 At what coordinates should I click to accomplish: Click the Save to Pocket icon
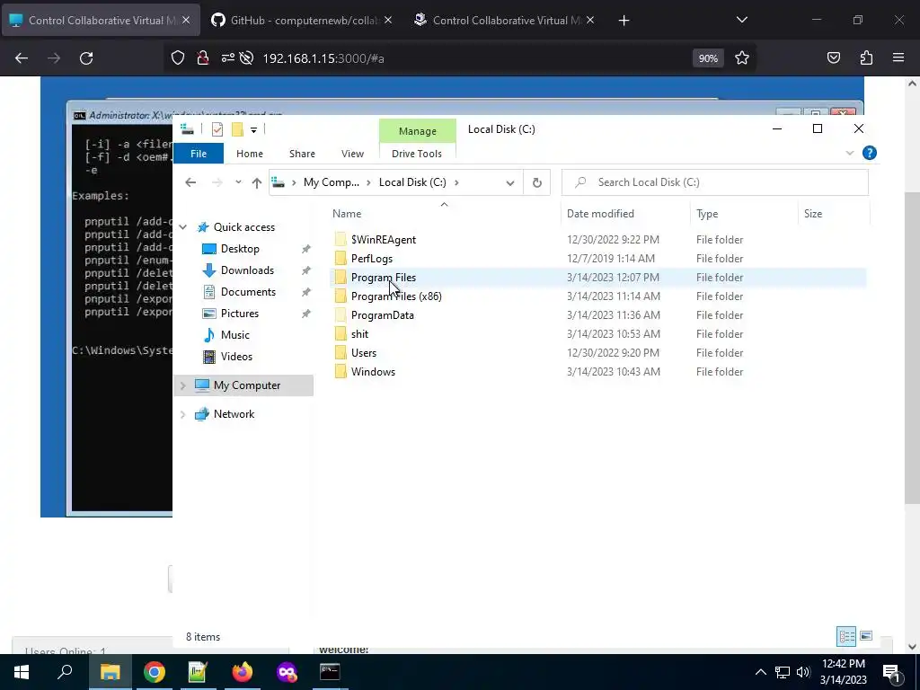pos(833,57)
